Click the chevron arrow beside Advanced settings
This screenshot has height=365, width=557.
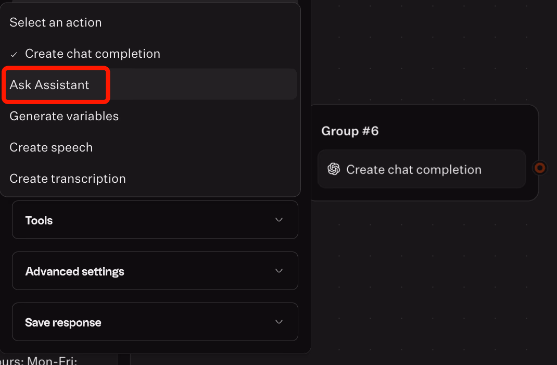[x=279, y=271]
